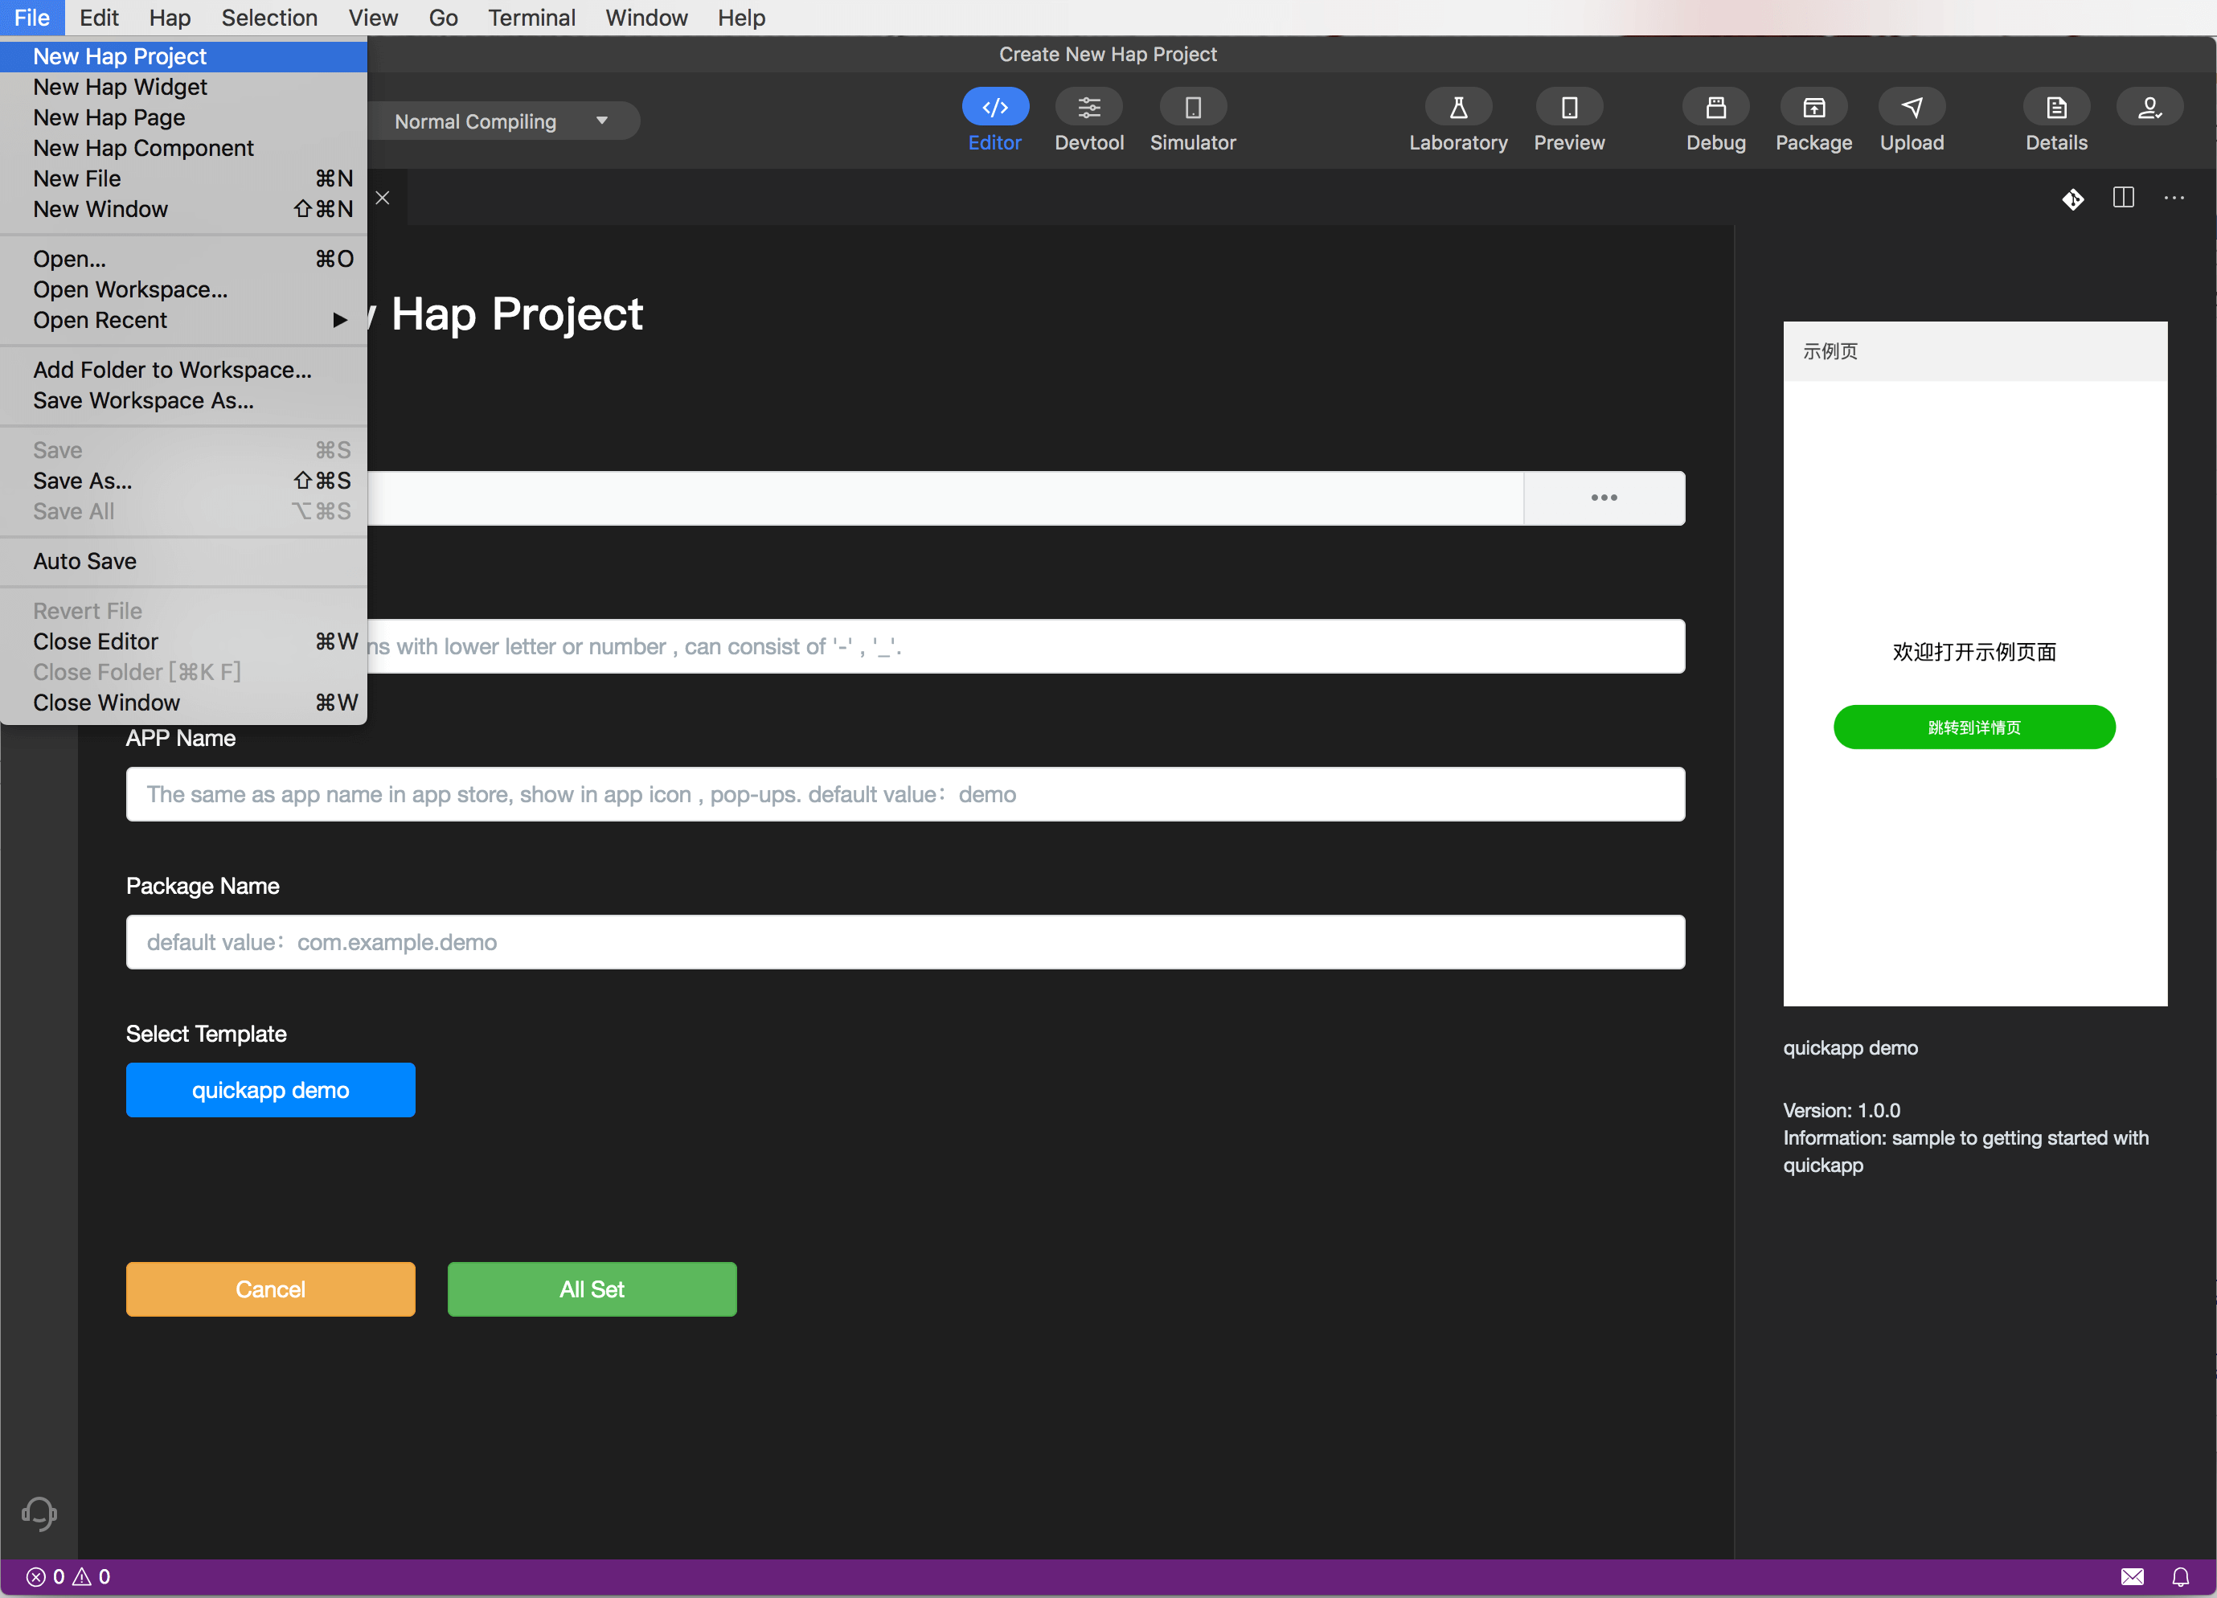Image resolution: width=2217 pixels, height=1598 pixels.
Task: Switch to the Editor view icon
Action: coord(994,107)
